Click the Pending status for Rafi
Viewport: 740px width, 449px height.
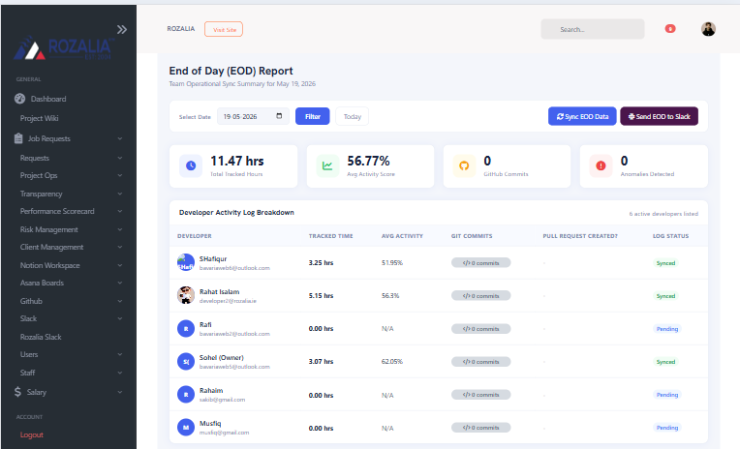pos(667,329)
